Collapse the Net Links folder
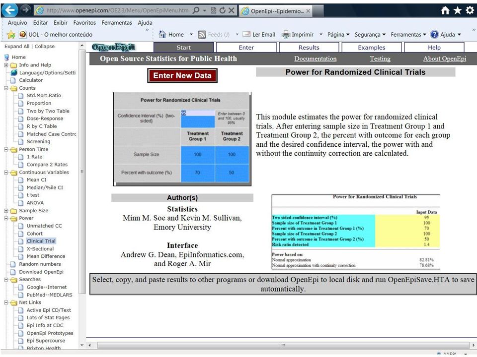Screen dimensions: 477x357 pyautogui.click(x=6, y=302)
